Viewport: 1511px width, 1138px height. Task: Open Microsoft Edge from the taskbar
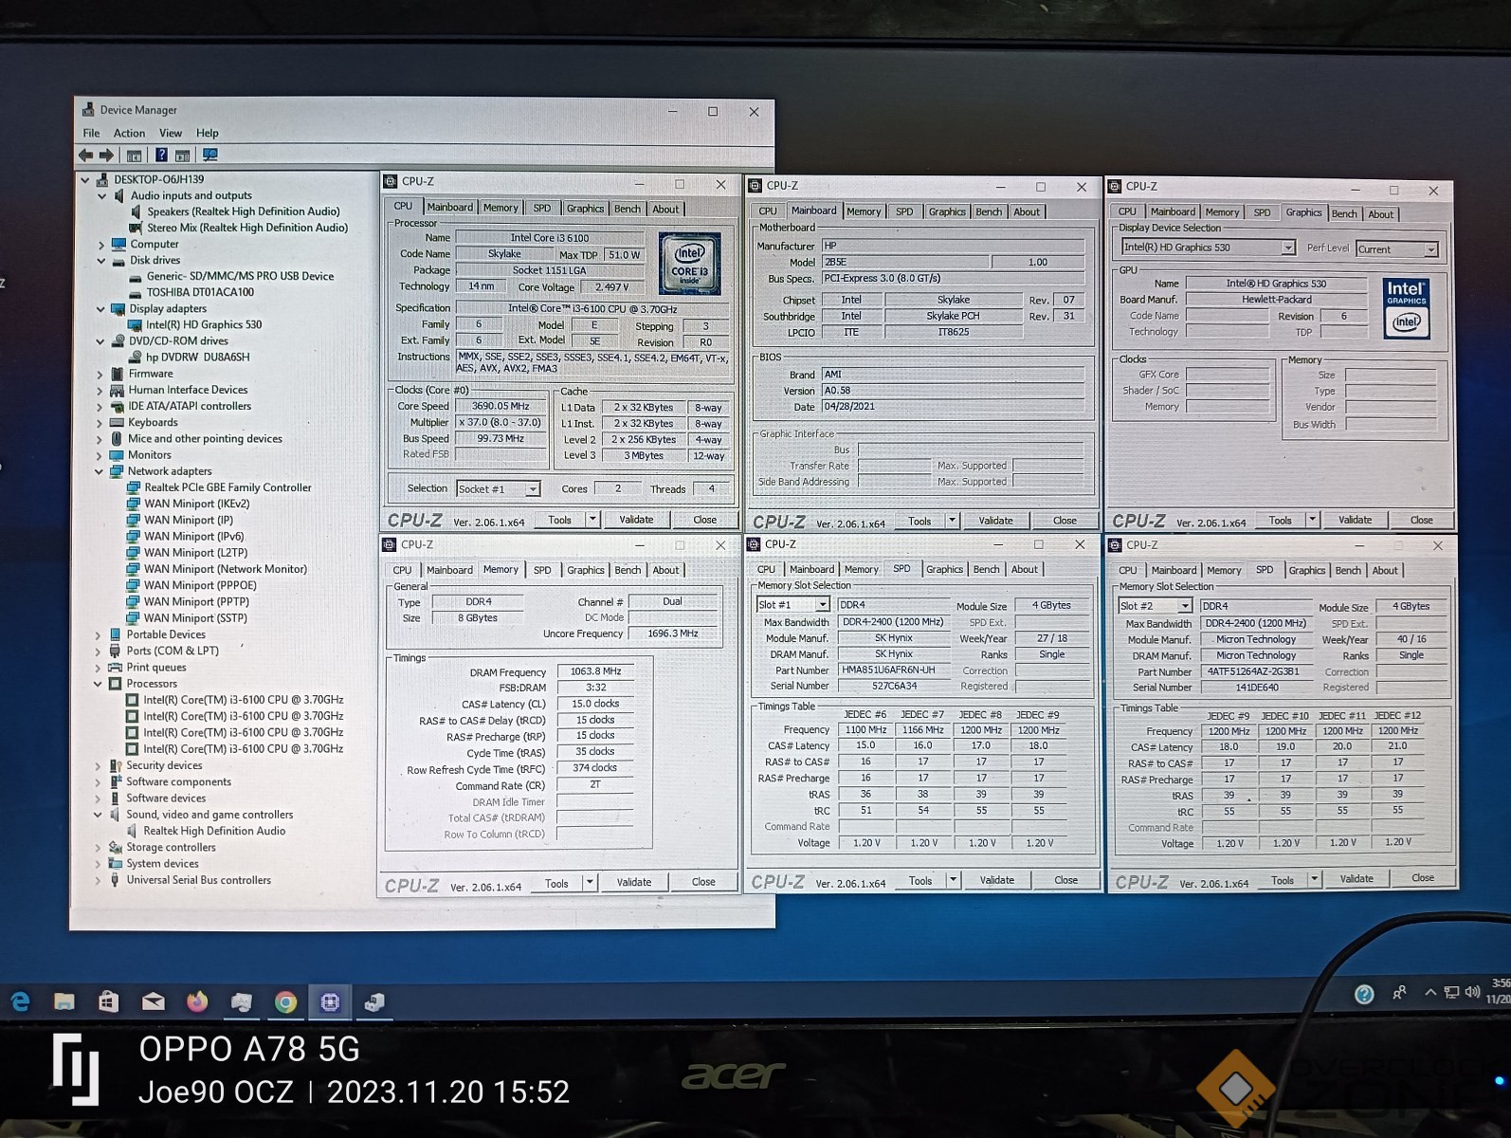pos(20,1001)
